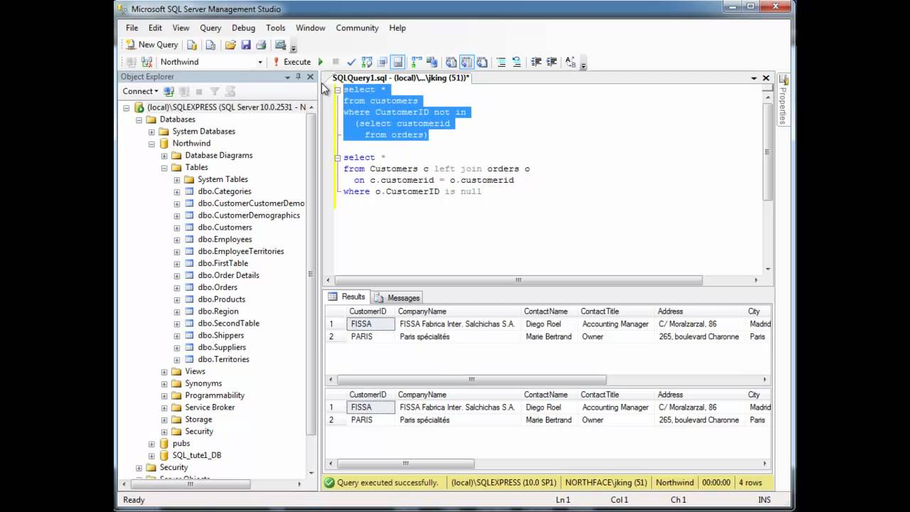Viewport: 910px width, 512px height.
Task: Collapse the Northwind database node
Action: (x=151, y=144)
